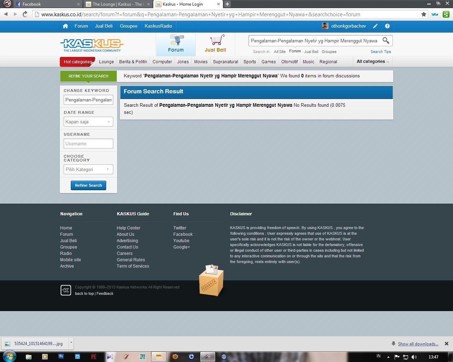Image resolution: width=453 pixels, height=362 pixels.
Task: Open Twitter footer link
Action: click(180, 228)
